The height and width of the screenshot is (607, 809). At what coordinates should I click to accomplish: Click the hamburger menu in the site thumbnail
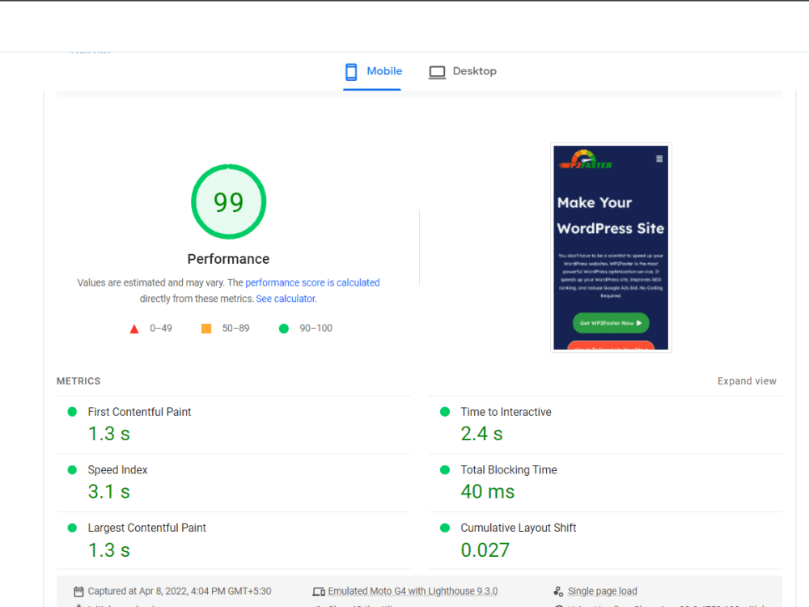click(659, 159)
